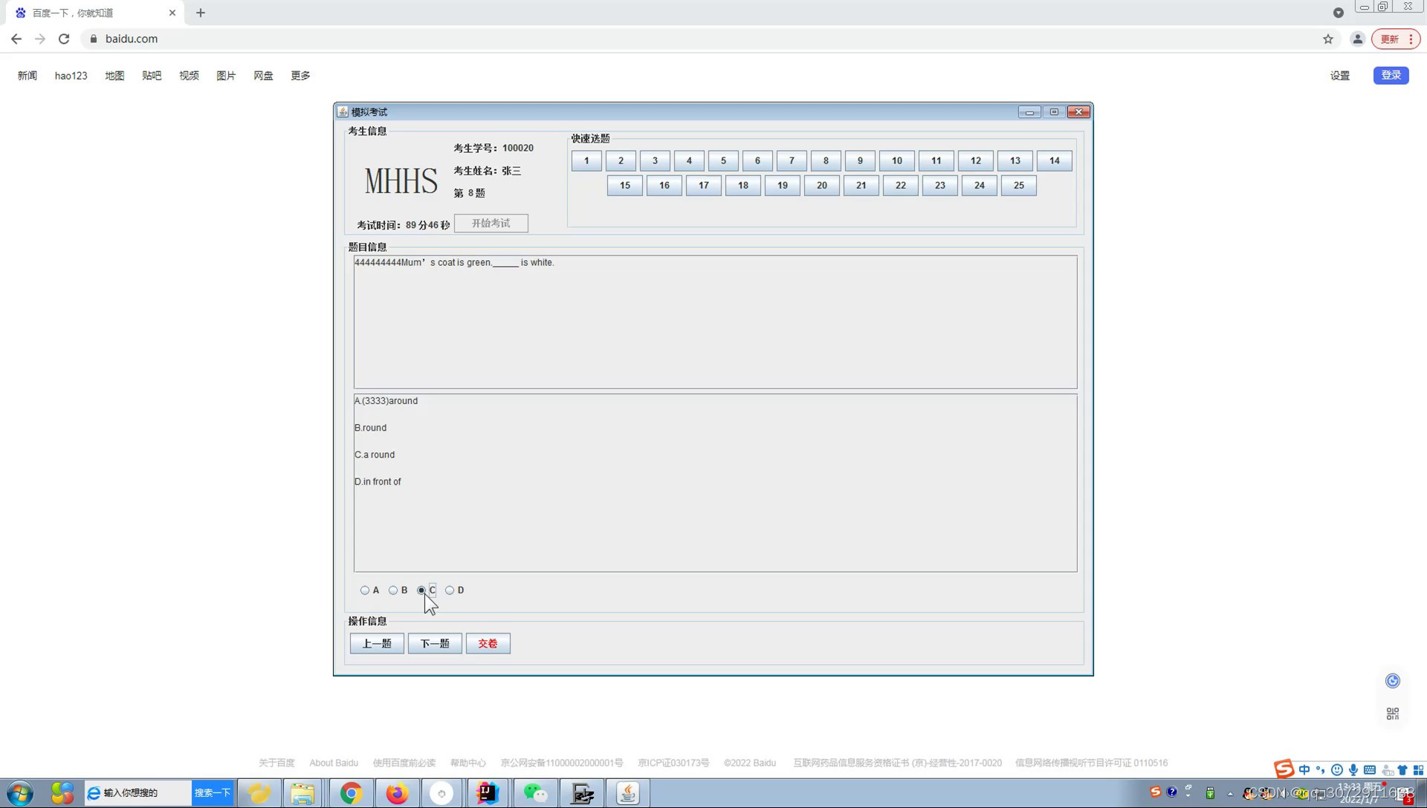Image resolution: width=1427 pixels, height=808 pixels.
Task: Jump to question 11 in quick select
Action: pos(936,160)
